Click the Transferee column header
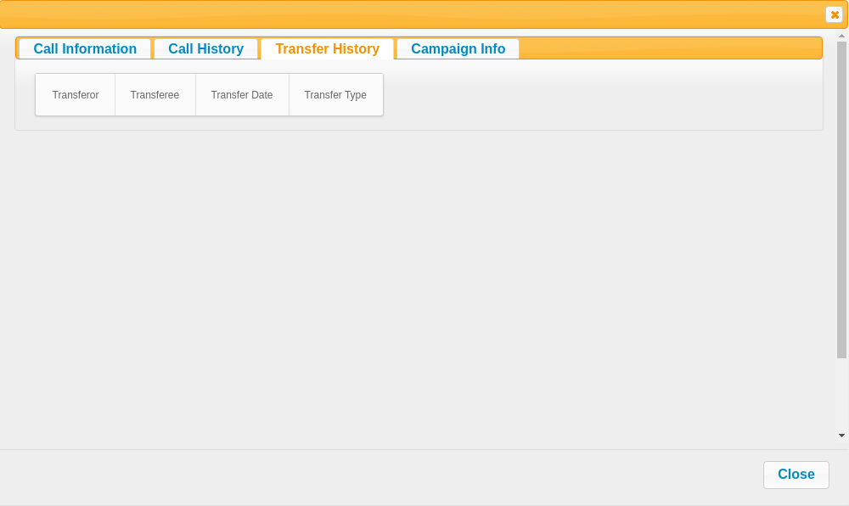Image resolution: width=849 pixels, height=506 pixels. click(x=155, y=95)
